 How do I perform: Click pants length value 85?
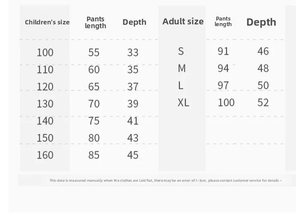pos(94,155)
